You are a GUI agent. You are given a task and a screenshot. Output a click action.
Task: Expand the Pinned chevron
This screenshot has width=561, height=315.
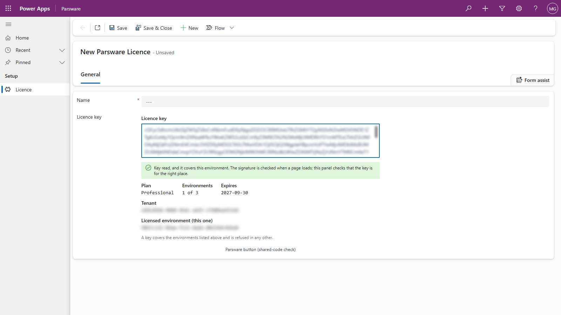(x=62, y=62)
